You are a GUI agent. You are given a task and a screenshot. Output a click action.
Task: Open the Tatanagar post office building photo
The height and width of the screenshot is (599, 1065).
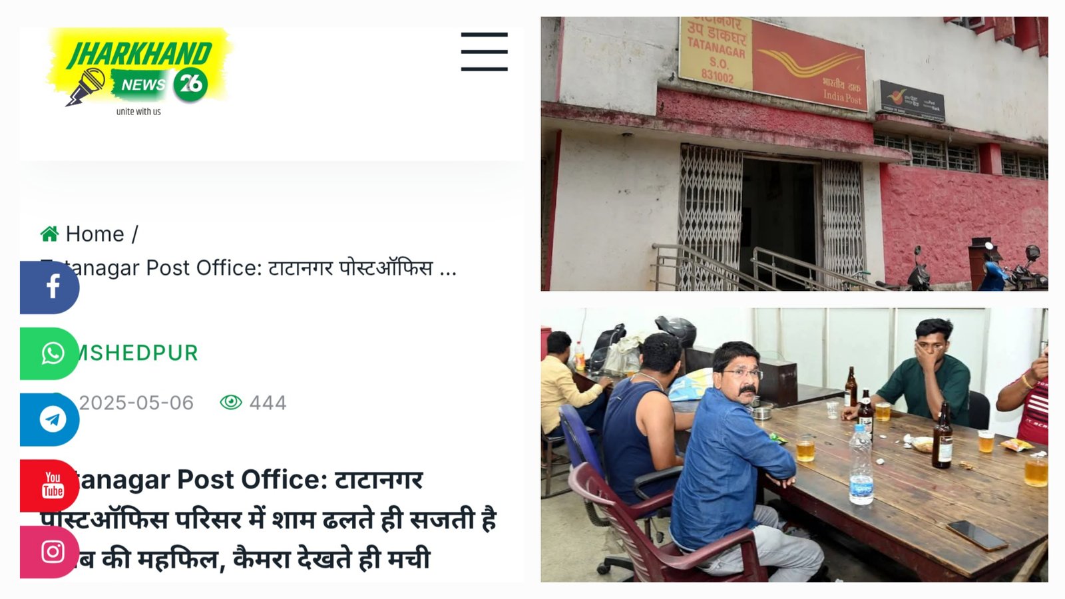tap(794, 154)
